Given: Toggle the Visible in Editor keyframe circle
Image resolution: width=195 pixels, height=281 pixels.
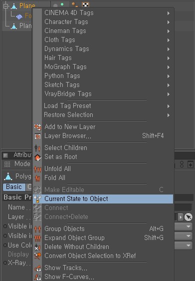Looking at the screenshot, I should (x=5, y=226).
